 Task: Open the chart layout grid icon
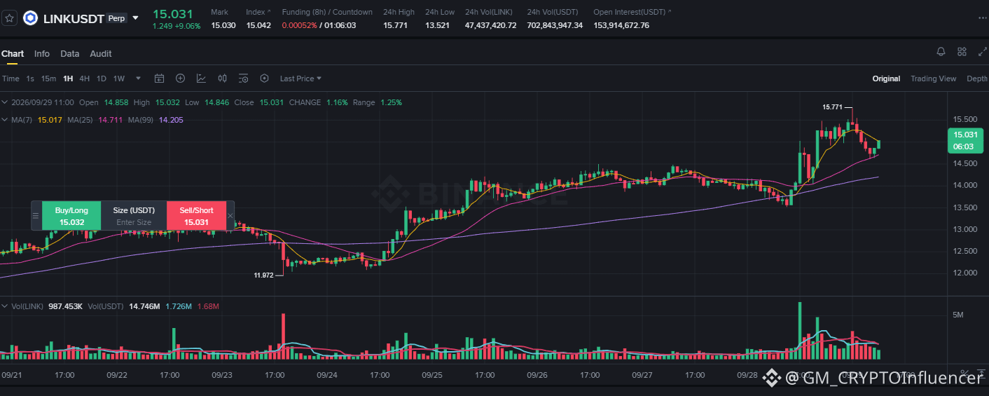(962, 52)
